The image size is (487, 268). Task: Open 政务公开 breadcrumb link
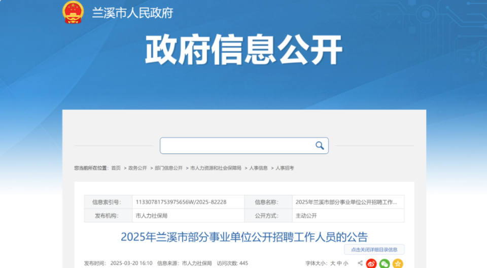click(137, 168)
